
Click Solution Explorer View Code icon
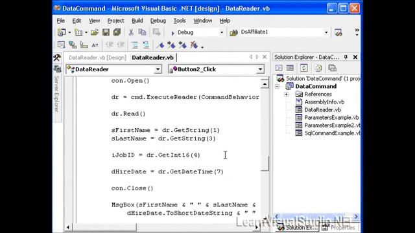click(x=279, y=68)
